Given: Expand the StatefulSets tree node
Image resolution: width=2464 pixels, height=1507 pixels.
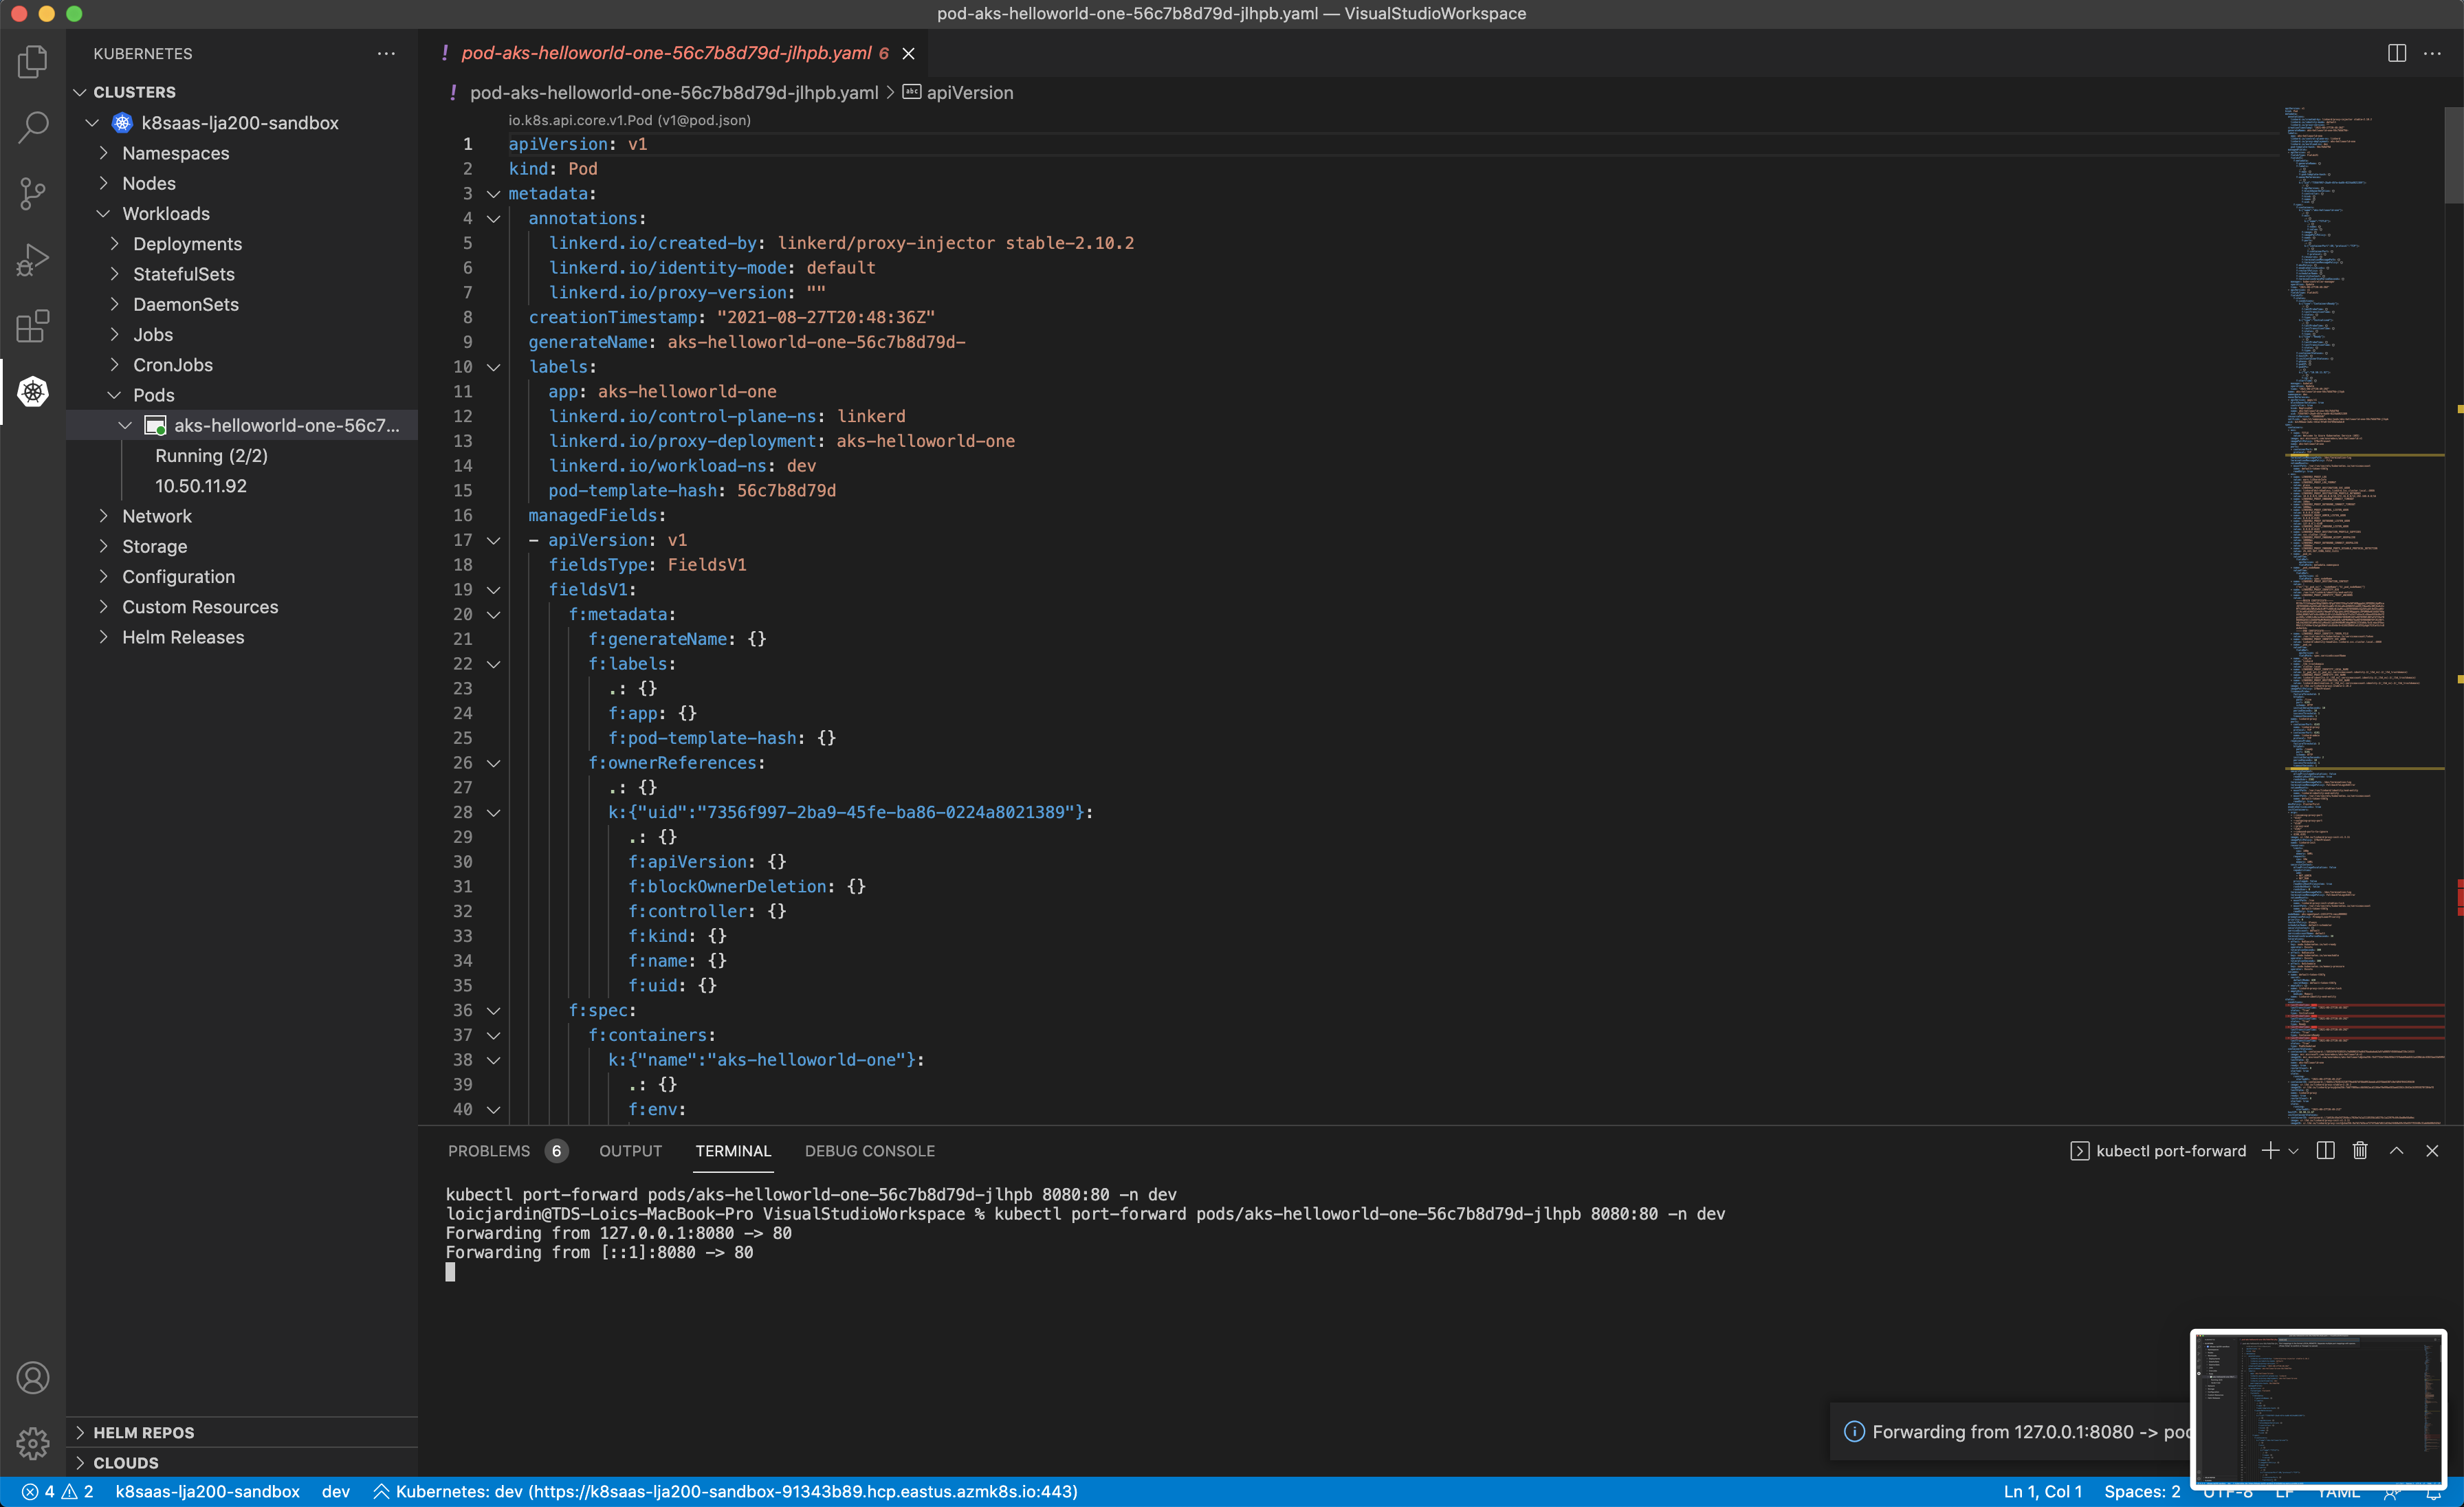Looking at the screenshot, I should 114,274.
